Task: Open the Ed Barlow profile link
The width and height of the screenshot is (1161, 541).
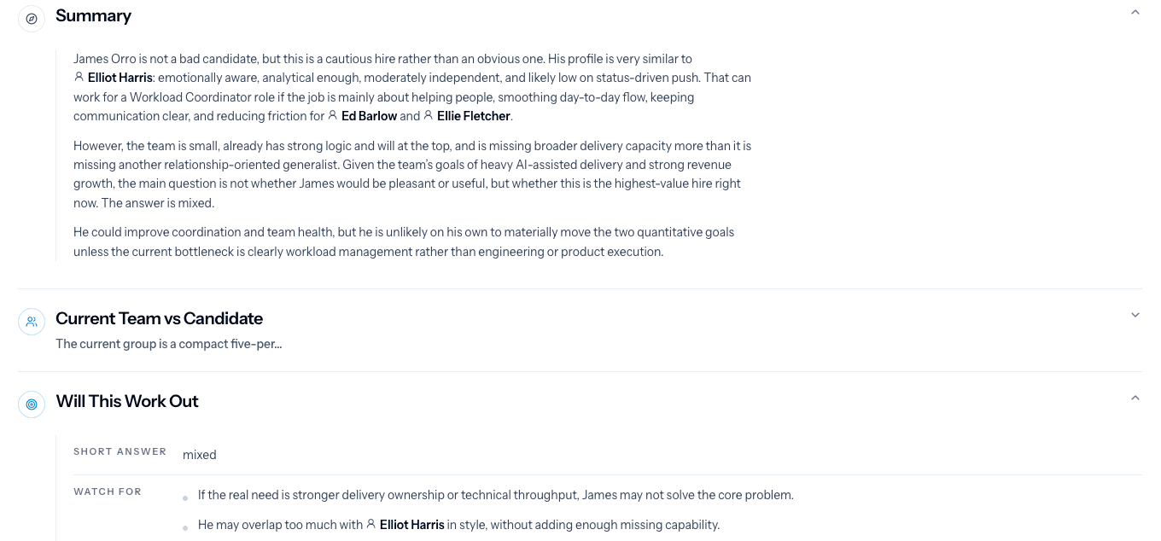Action: coord(369,116)
